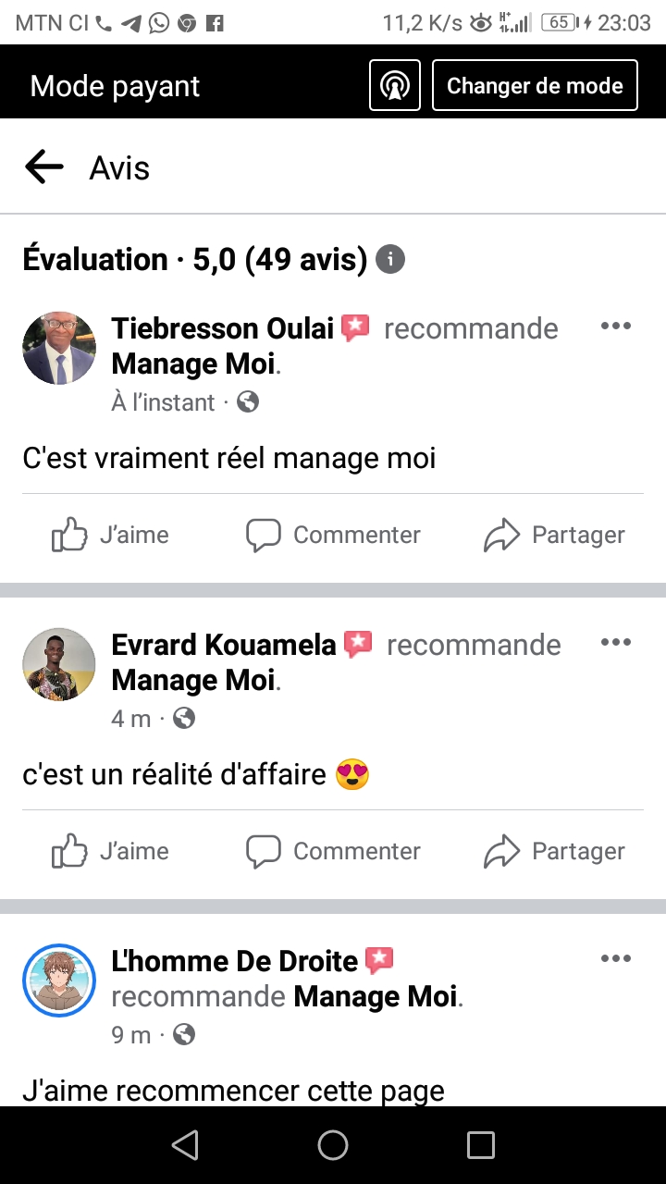Comment on Evrard Kouamela's review
Viewport: 666px width, 1184px height.
pyautogui.click(x=333, y=851)
